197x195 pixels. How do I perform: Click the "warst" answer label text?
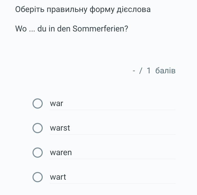[60, 128]
